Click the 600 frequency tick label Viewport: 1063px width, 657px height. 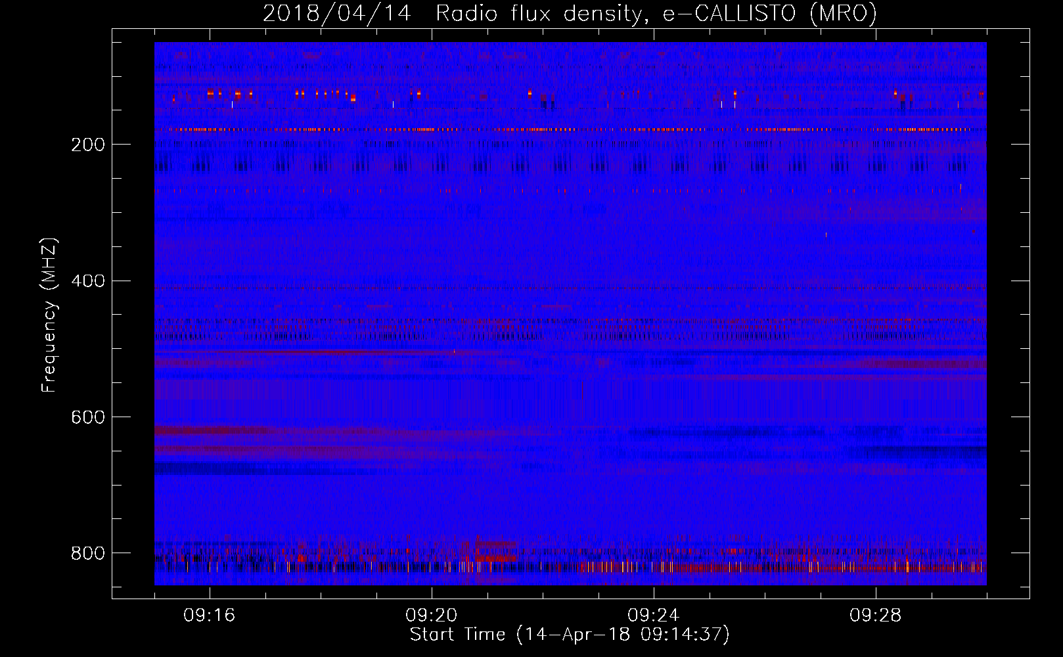88,417
